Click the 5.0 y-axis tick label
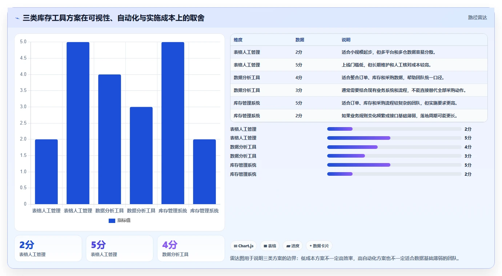Viewport: 502px width, 276px height. [23, 42]
